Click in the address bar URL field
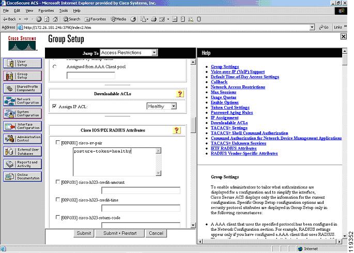The height and width of the screenshot is (253, 354). point(166,27)
